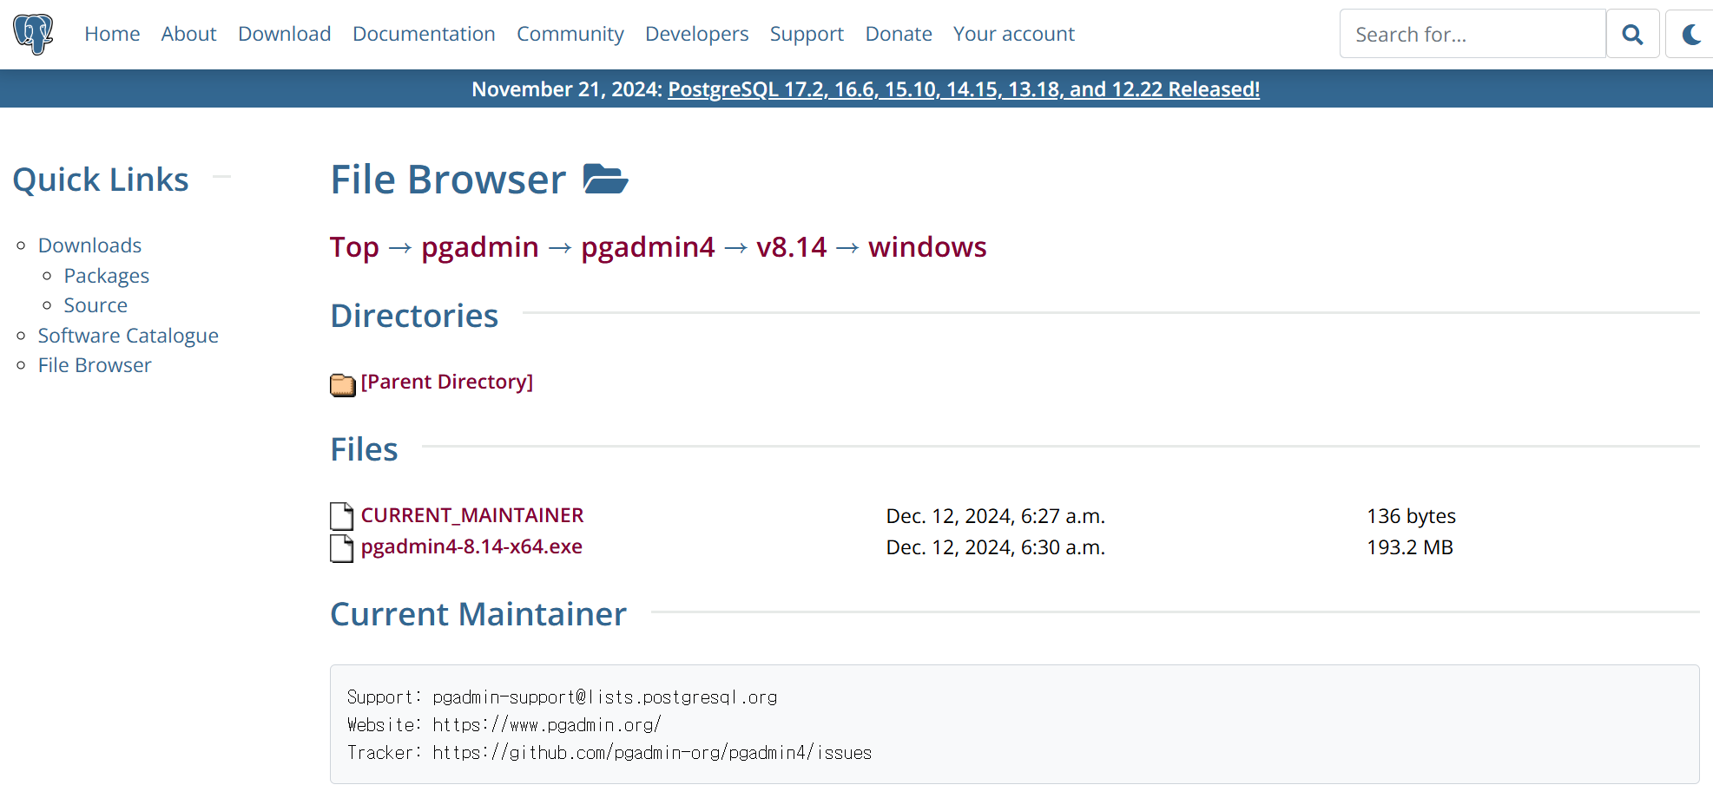Click the PostgreSQL elephant logo
The width and height of the screenshot is (1713, 811).
click(x=33, y=34)
